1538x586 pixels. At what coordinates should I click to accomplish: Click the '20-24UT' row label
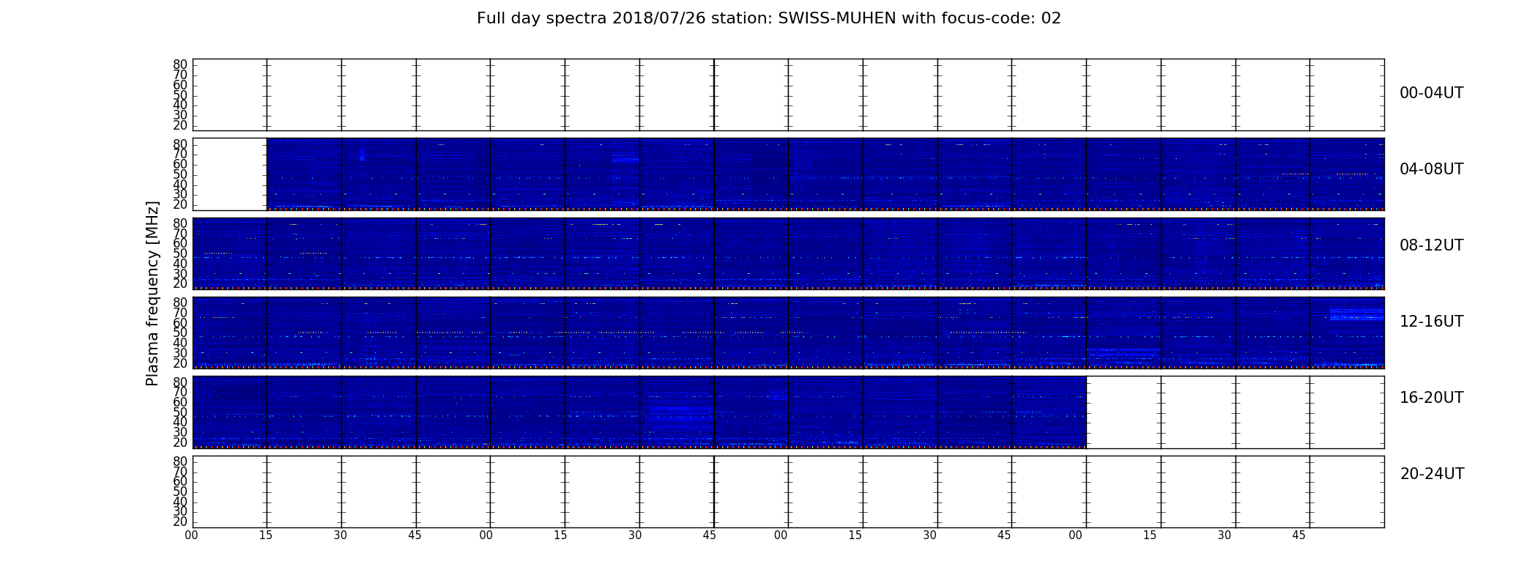click(1432, 474)
